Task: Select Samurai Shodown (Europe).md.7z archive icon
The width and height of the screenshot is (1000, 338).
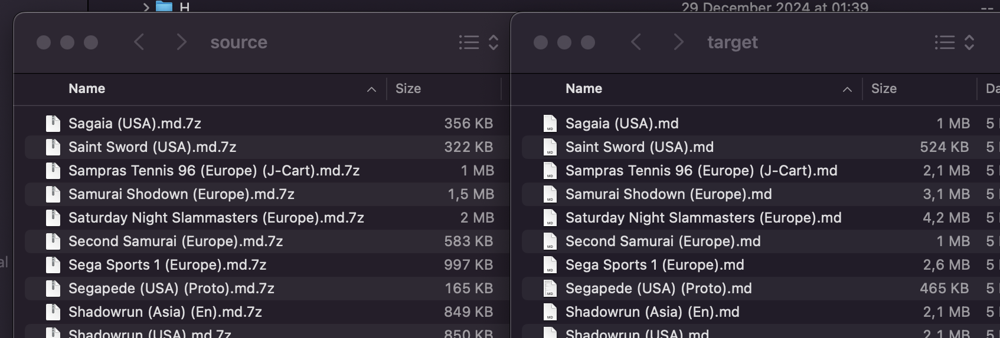Action: click(x=53, y=194)
